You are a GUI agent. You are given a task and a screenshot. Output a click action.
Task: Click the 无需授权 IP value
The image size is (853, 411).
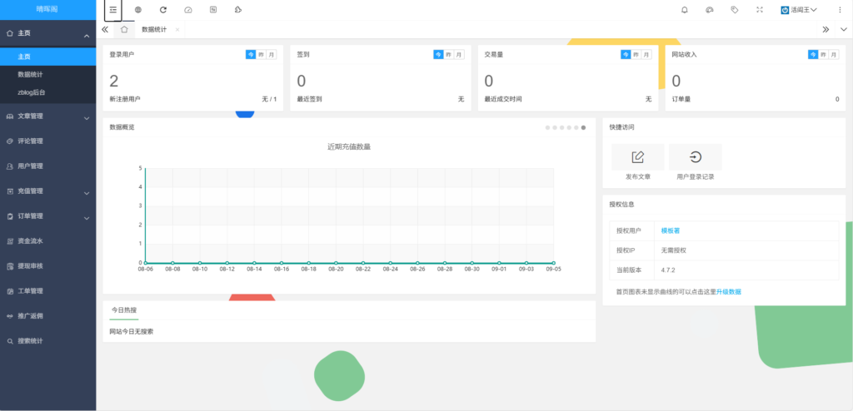(x=673, y=250)
